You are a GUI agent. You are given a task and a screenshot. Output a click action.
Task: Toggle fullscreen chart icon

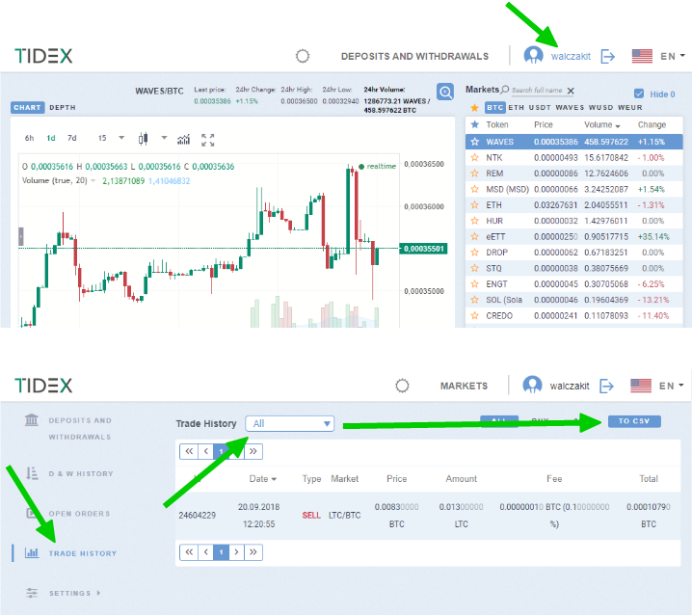coord(207,140)
